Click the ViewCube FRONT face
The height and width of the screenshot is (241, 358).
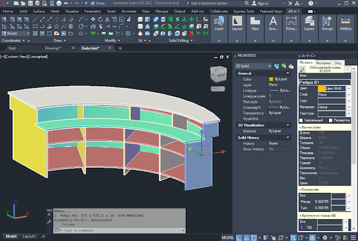221,75
